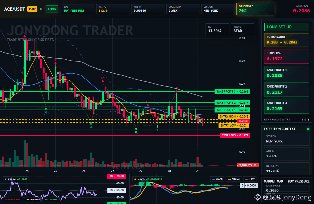Select the Take Profit 1 0.2085 chart label

[x=232, y=110]
